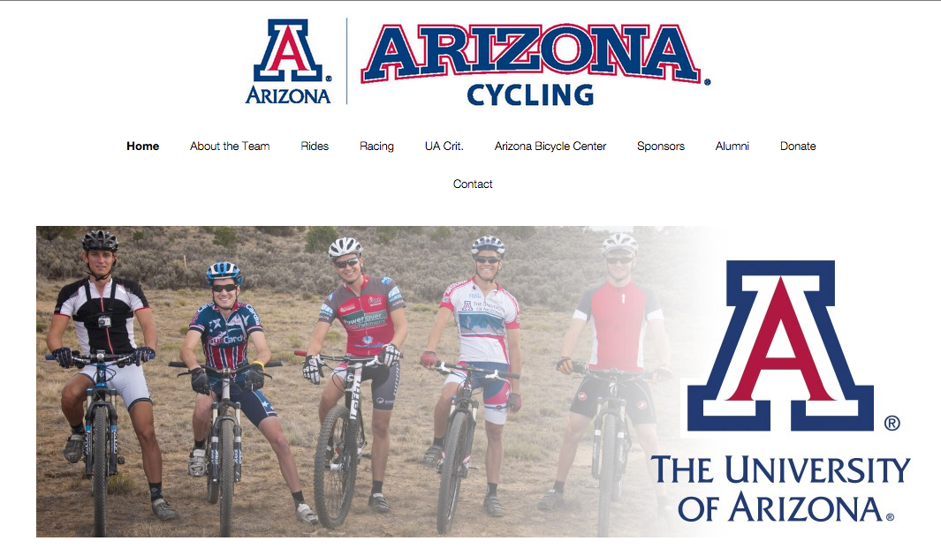Open the Home menu item
This screenshot has width=941, height=556.
click(x=143, y=147)
